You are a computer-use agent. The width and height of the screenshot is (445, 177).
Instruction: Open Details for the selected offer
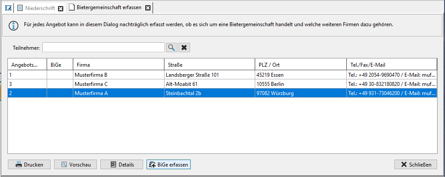pos(122,164)
